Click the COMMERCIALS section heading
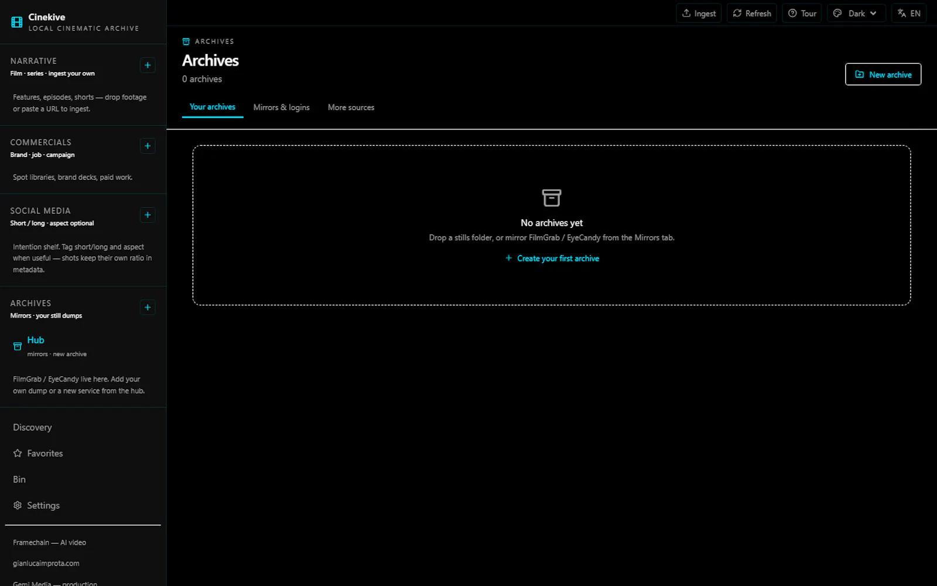Image resolution: width=937 pixels, height=586 pixels. (x=40, y=142)
